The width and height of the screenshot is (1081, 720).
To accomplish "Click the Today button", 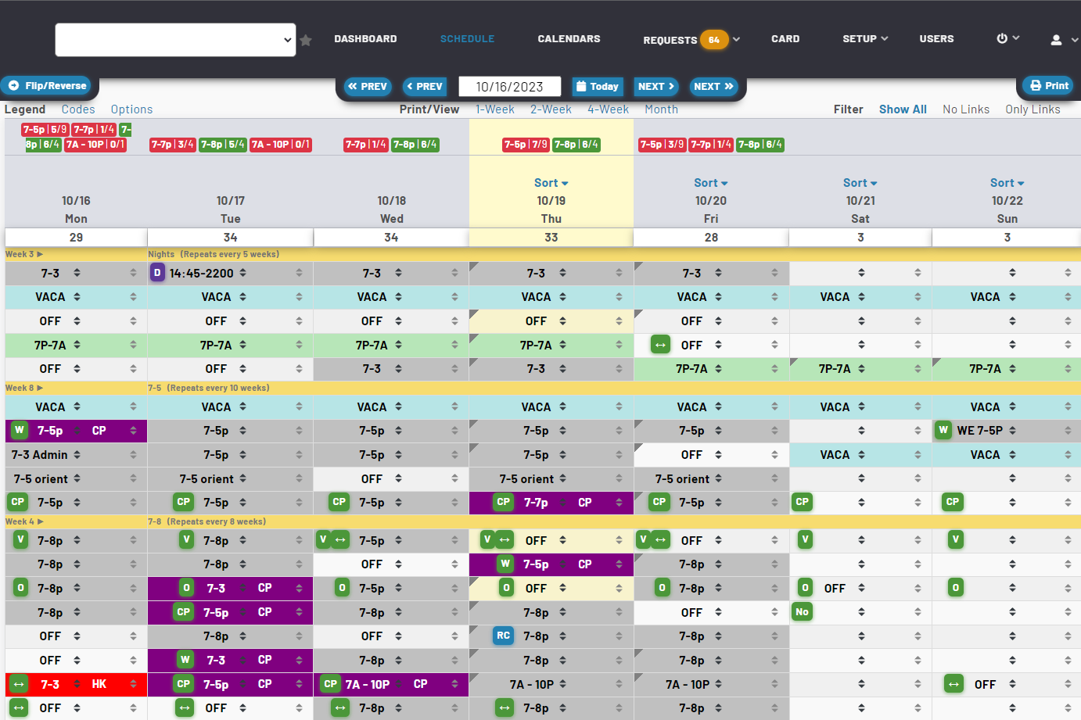I will pos(598,86).
